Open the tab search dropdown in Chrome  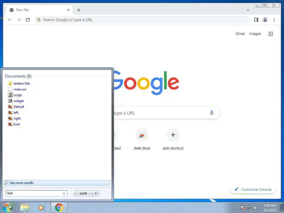248,10
